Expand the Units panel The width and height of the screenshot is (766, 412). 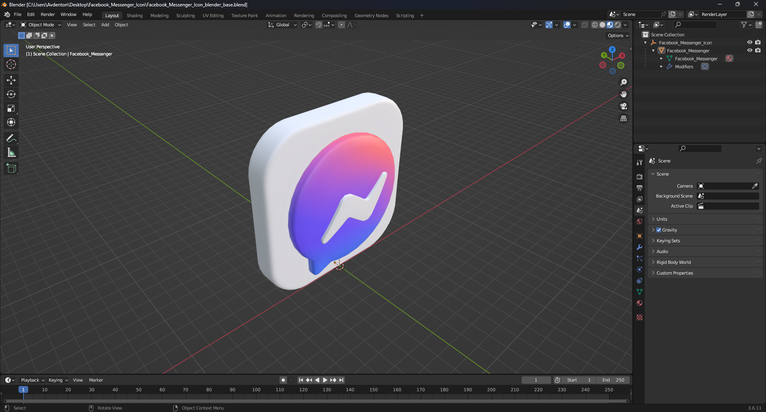[x=705, y=219]
